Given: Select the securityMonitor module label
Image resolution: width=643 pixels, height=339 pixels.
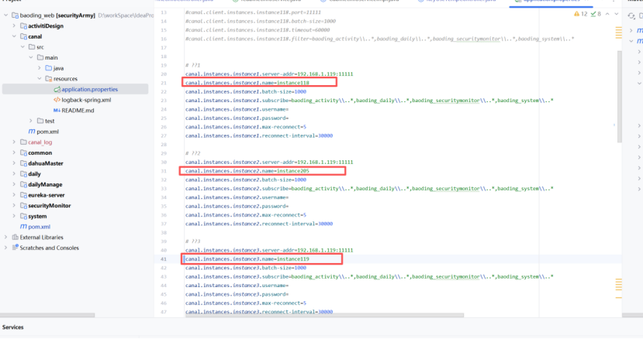Looking at the screenshot, I should click(x=49, y=206).
